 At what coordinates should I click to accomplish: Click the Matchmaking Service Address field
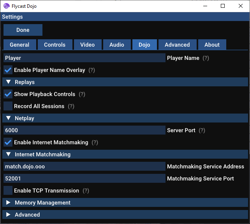pyautogui.click(x=85, y=166)
